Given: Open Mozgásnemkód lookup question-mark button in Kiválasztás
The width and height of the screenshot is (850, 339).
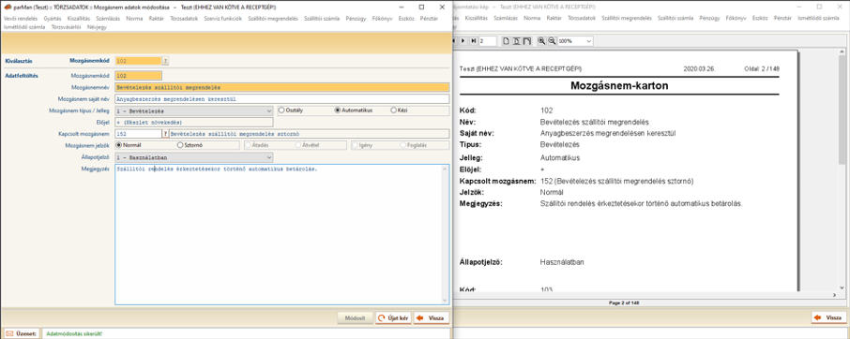Looking at the screenshot, I should tap(165, 61).
